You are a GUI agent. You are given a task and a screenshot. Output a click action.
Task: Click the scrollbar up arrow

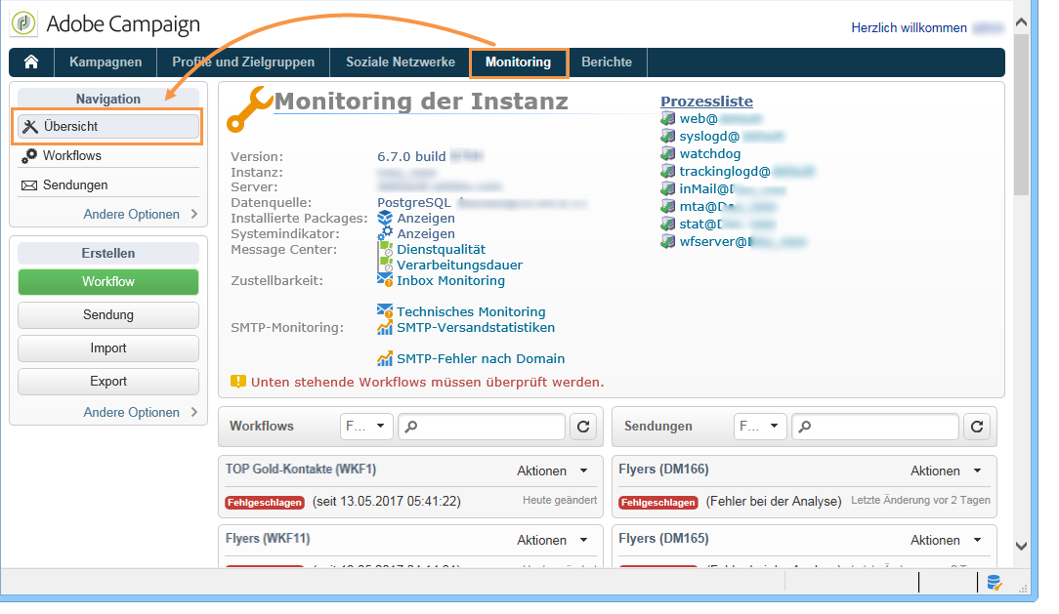click(1021, 22)
